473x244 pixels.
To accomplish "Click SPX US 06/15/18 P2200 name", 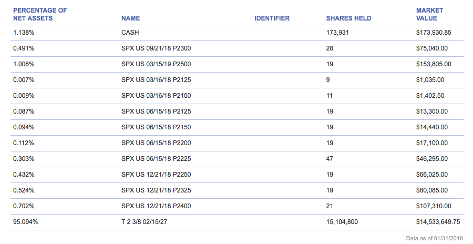I will click(x=156, y=143).
